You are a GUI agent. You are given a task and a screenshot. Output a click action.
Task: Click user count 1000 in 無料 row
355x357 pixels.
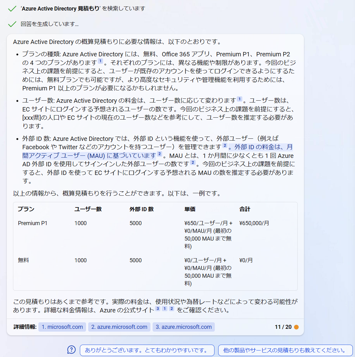click(80, 260)
